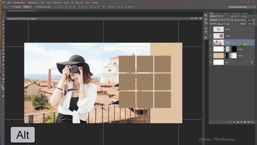The height and width of the screenshot is (145, 257).
Task: Toggle lock all padlock icon
Action: [228, 24]
